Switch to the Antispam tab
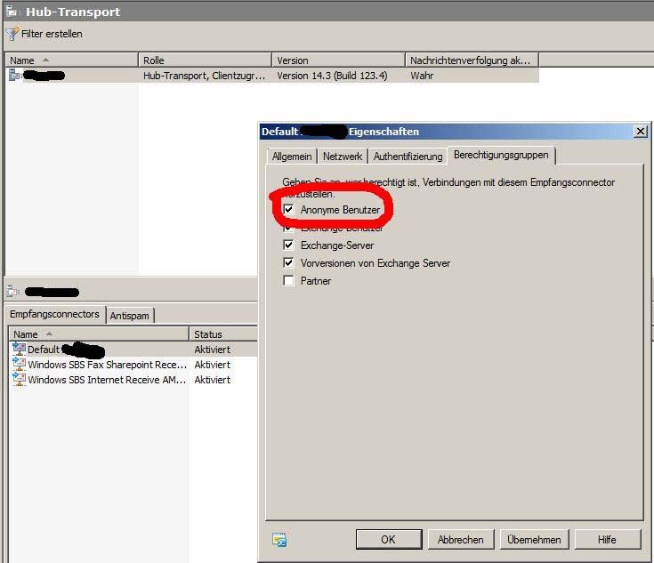The height and width of the screenshot is (563, 654). [130, 316]
